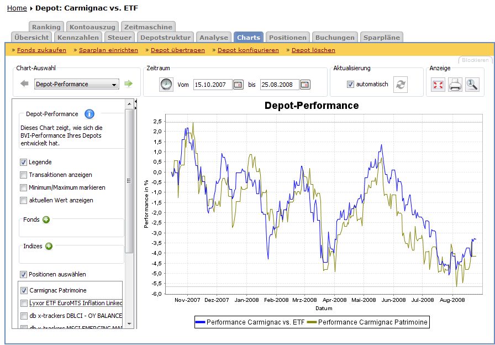Click the previous chart left arrow icon
The image size is (495, 345).
click(24, 84)
